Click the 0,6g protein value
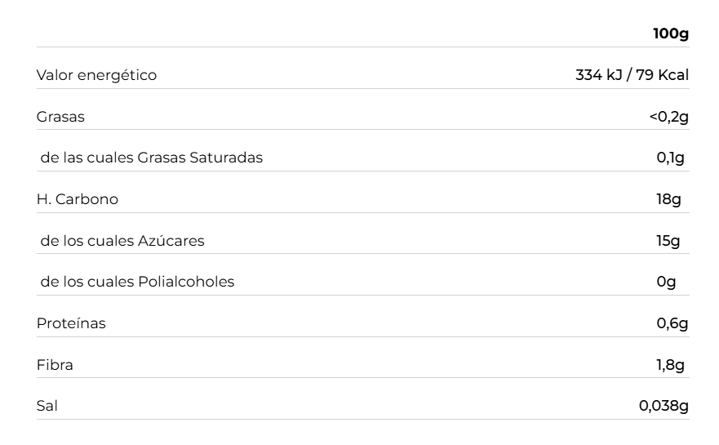Image resolution: width=719 pixels, height=445 pixels. click(672, 323)
